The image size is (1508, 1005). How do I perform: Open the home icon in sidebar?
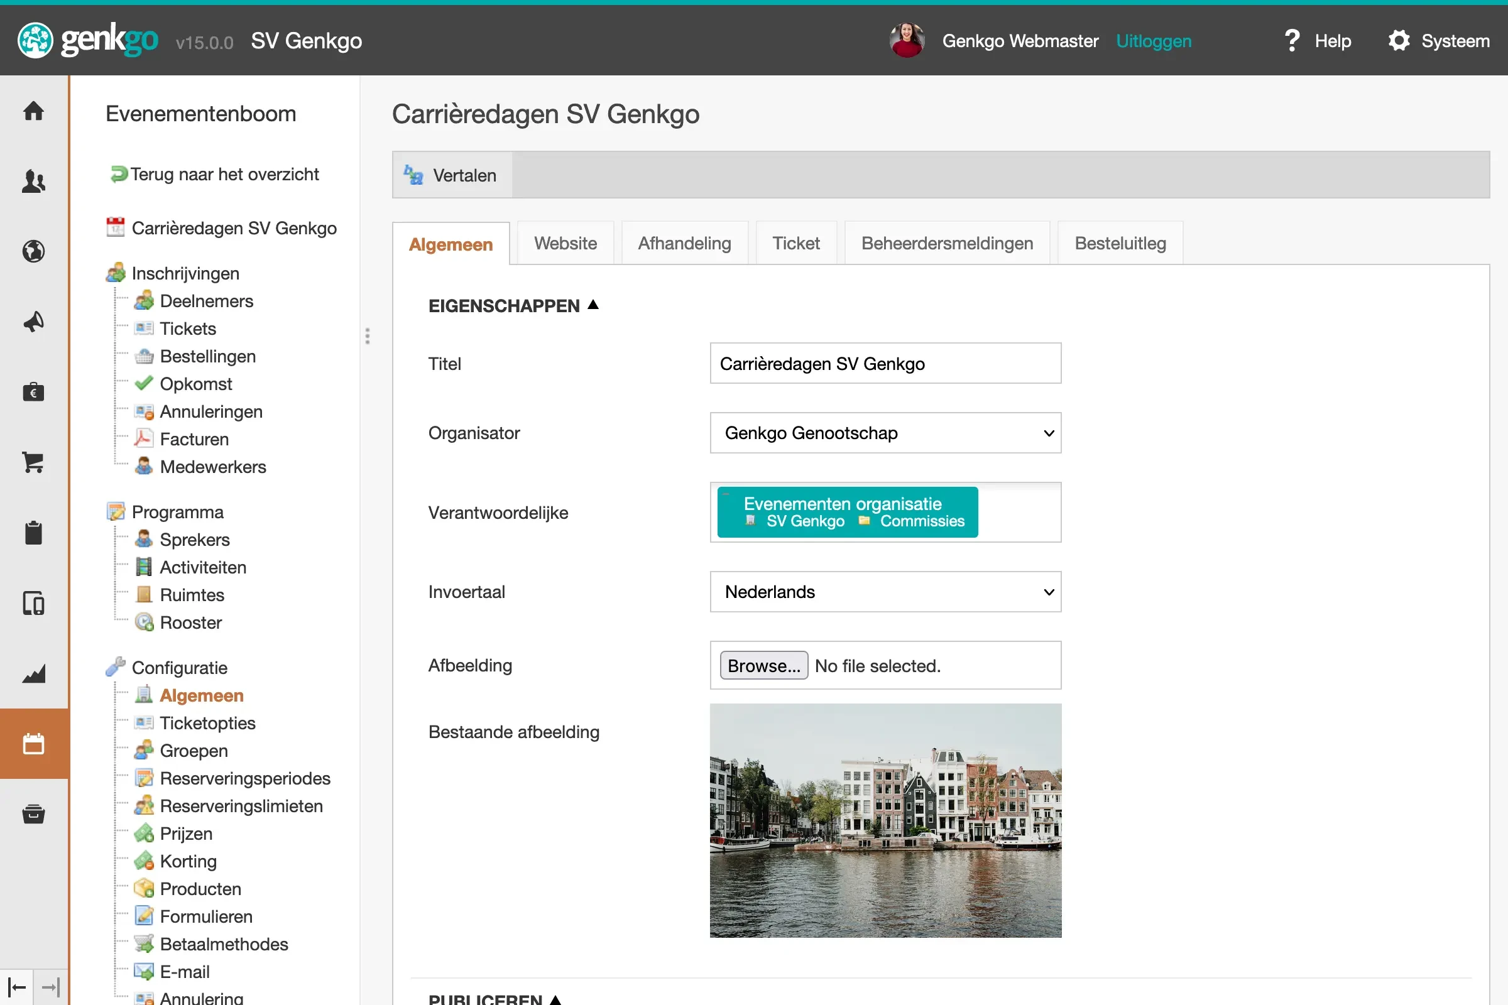33,111
